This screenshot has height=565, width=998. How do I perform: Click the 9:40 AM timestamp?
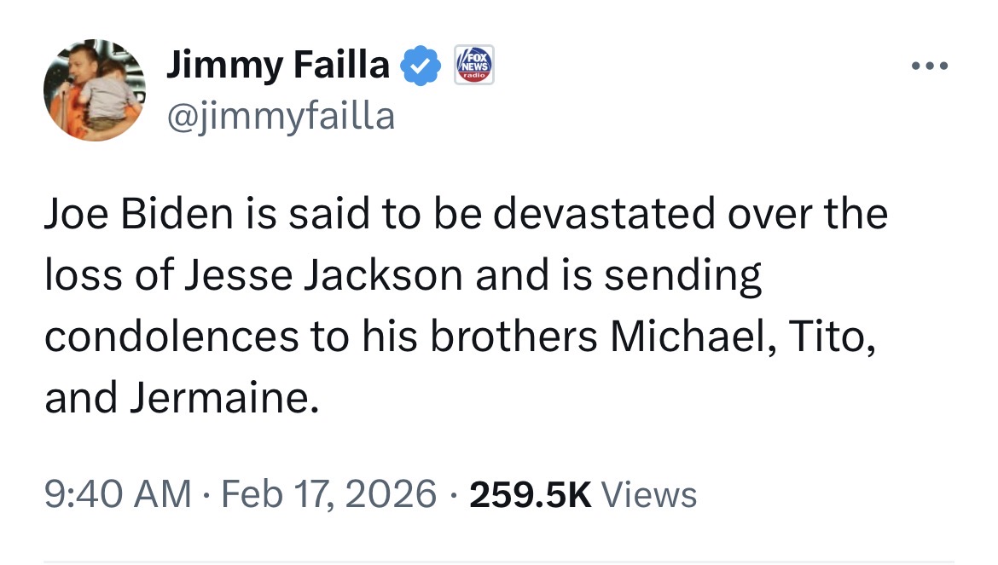point(118,494)
